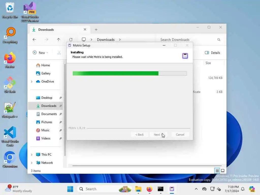Open the Copilot Preview taskbar icon
260x195 pixels.
pos(252,189)
